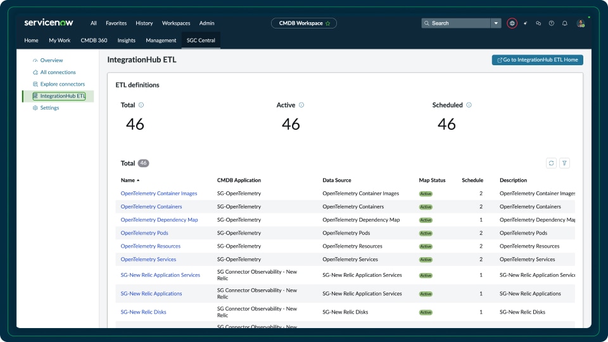Click the globe scope icon in the header

(512, 23)
